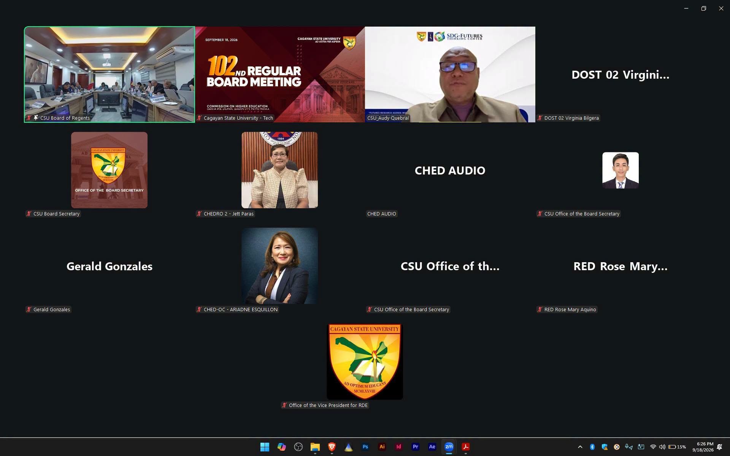Select the Gerald Gonzales participant tile
Viewport: 730px width, 456px height.
pos(109,266)
